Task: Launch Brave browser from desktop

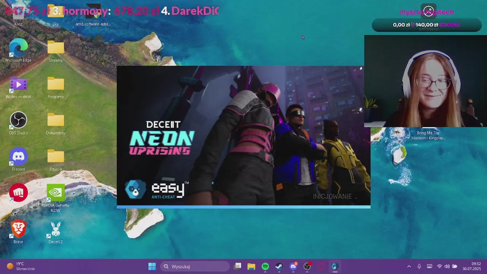Action: (x=18, y=231)
